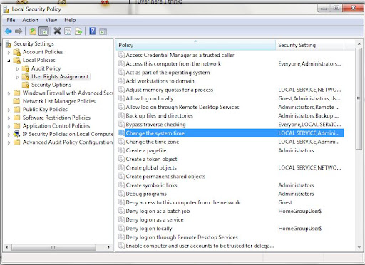Sort by the Policy column header
Screen dimensions: 365x265
195,45
